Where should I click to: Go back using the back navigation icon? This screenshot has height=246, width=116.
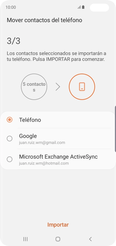tap(90, 239)
